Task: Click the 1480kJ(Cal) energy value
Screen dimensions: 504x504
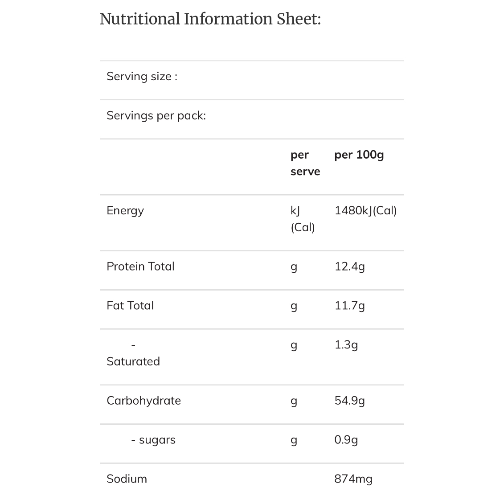Action: point(365,210)
